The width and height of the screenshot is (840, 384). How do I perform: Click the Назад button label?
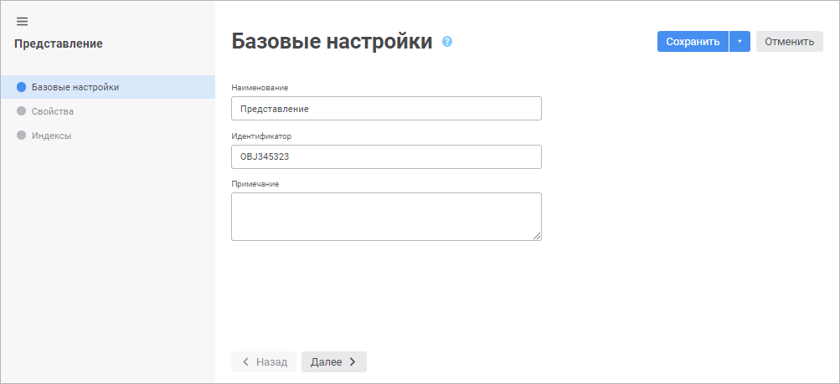click(x=271, y=361)
